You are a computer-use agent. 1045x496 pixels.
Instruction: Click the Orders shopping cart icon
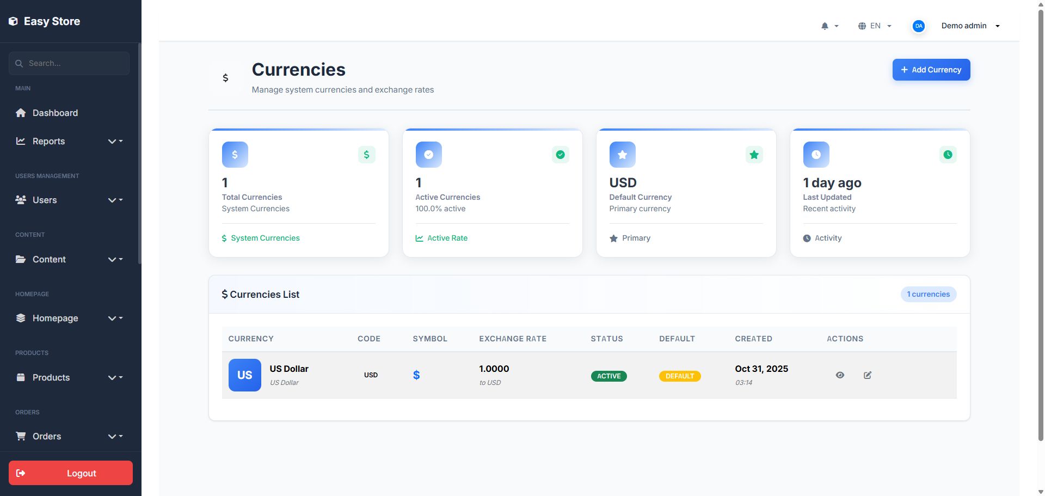(x=21, y=436)
